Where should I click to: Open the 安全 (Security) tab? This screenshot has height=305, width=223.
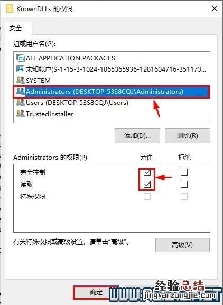[x=15, y=28]
